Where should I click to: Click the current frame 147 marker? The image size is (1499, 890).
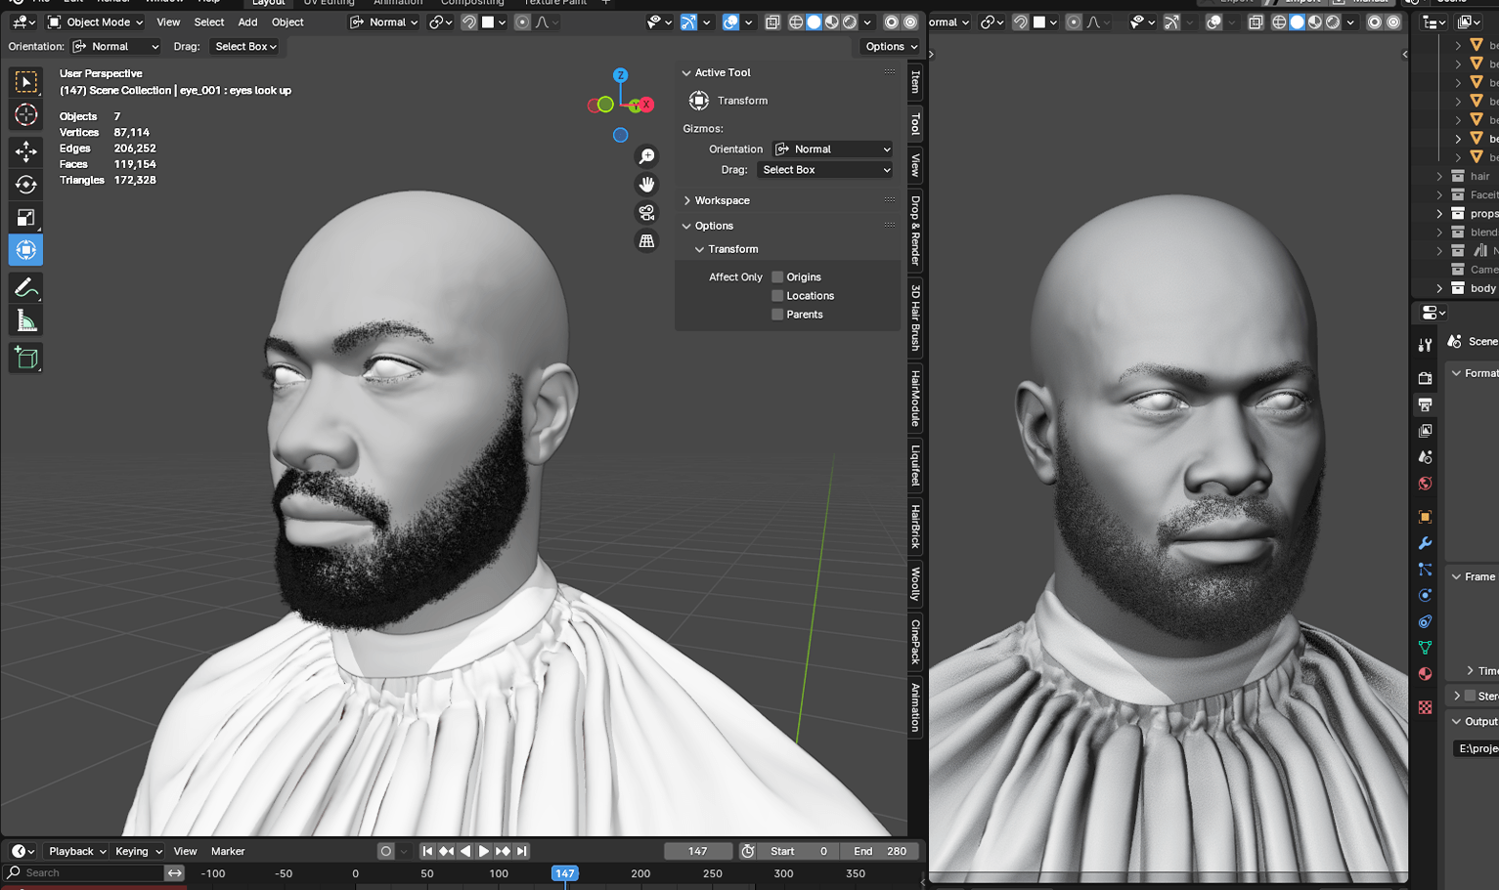[x=565, y=873]
